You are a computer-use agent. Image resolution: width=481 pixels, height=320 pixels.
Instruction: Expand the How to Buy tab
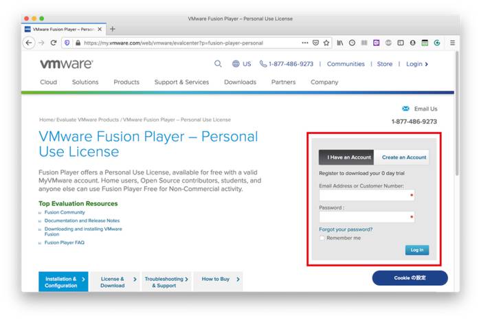click(219, 282)
